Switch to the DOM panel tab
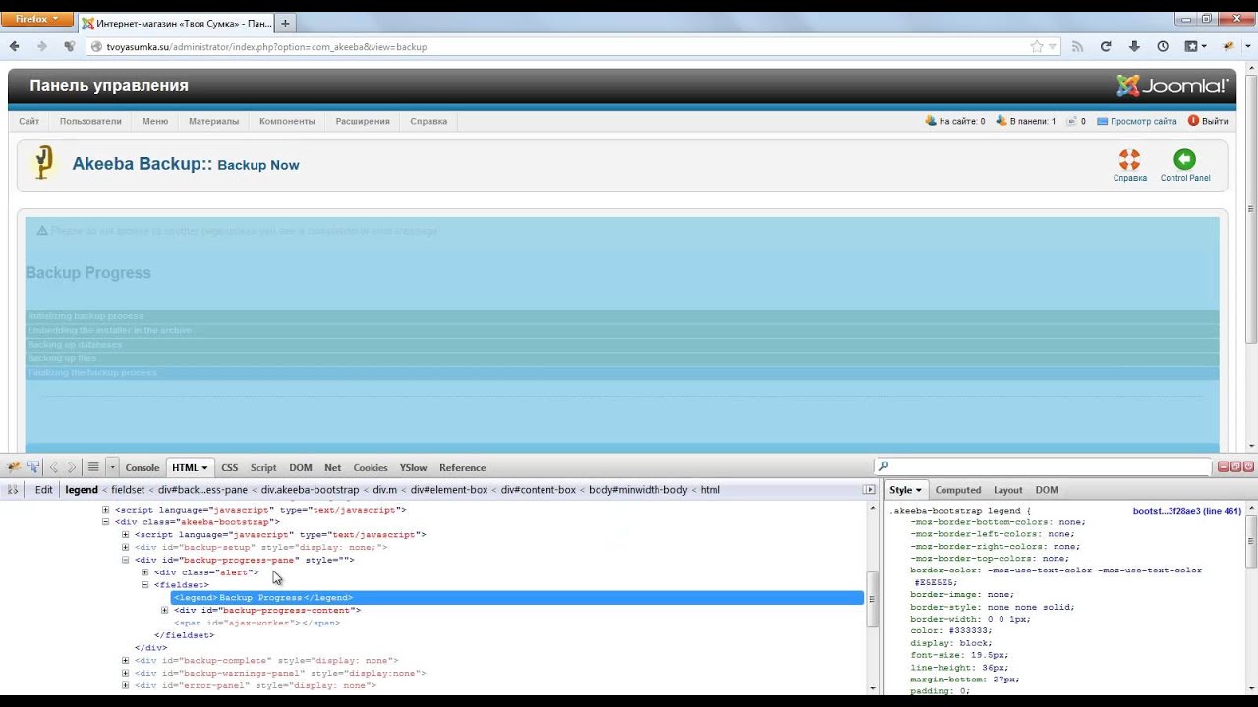The width and height of the screenshot is (1258, 707). coord(301,467)
